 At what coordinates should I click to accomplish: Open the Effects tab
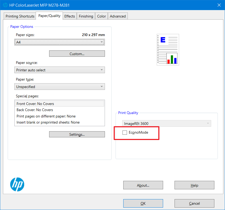[x=70, y=16]
